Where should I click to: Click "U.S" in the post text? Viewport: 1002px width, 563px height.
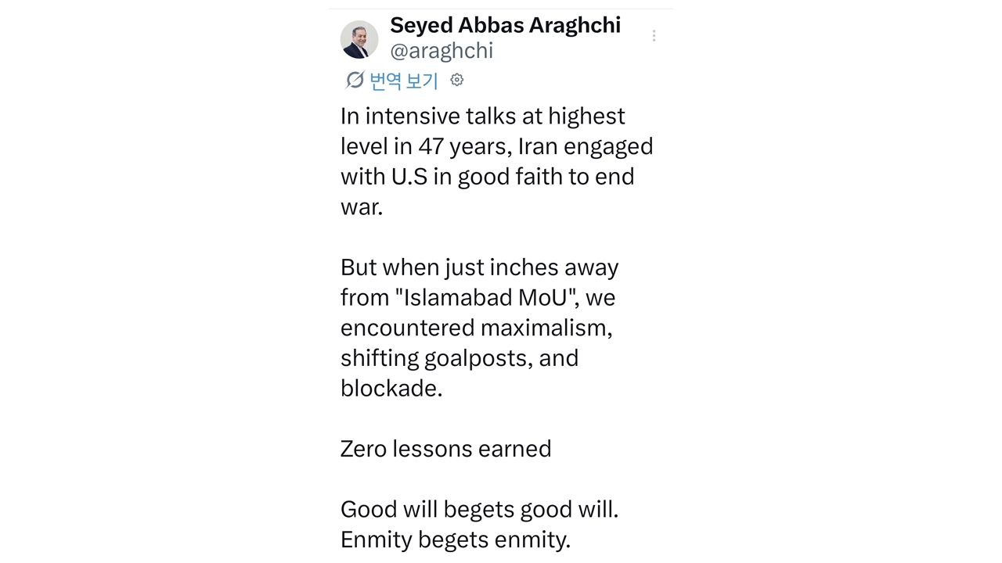coord(409,177)
